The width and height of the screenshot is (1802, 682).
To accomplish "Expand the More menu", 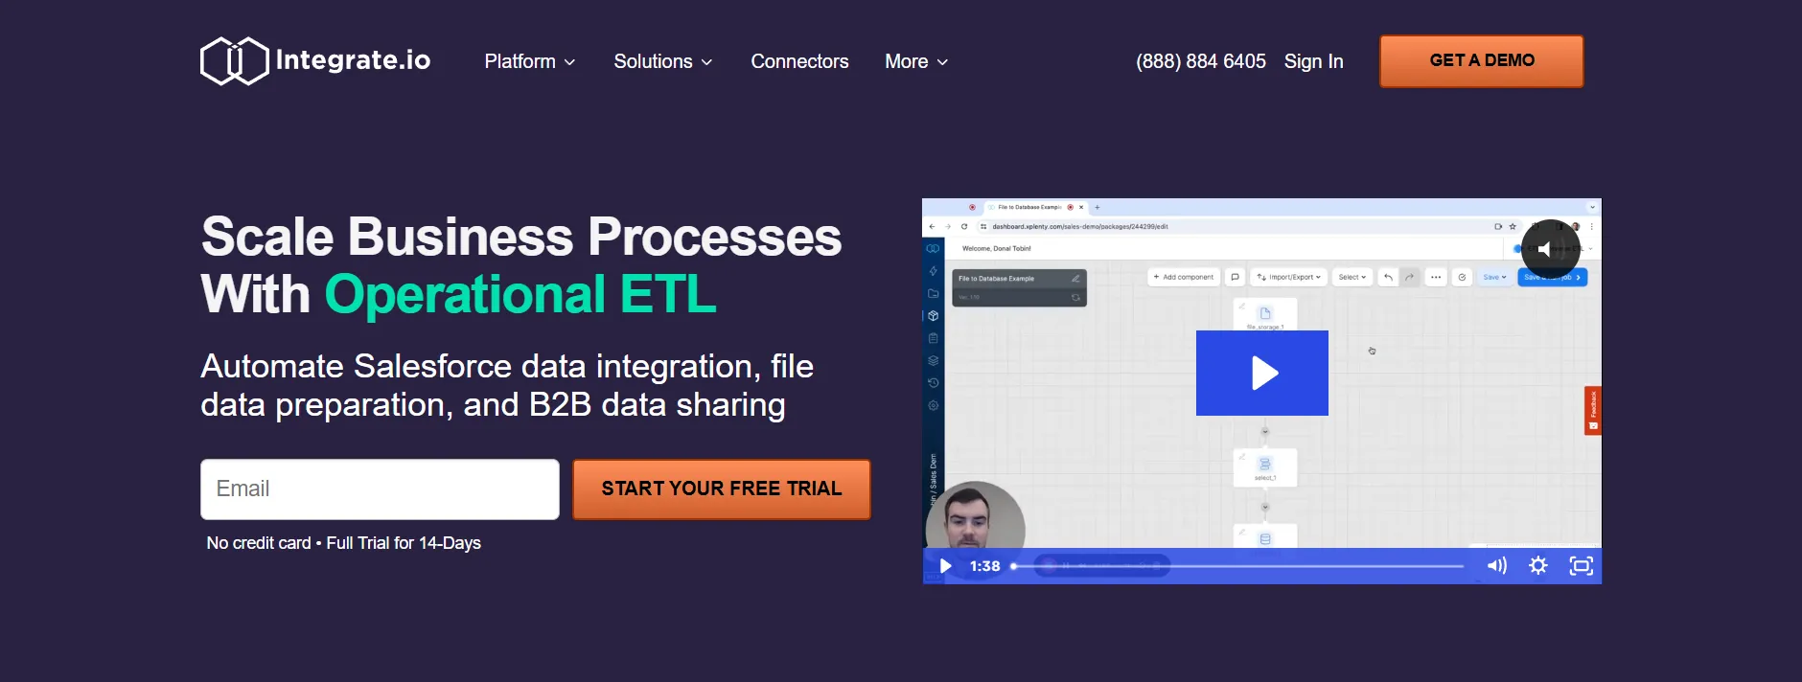I will pos(916,61).
